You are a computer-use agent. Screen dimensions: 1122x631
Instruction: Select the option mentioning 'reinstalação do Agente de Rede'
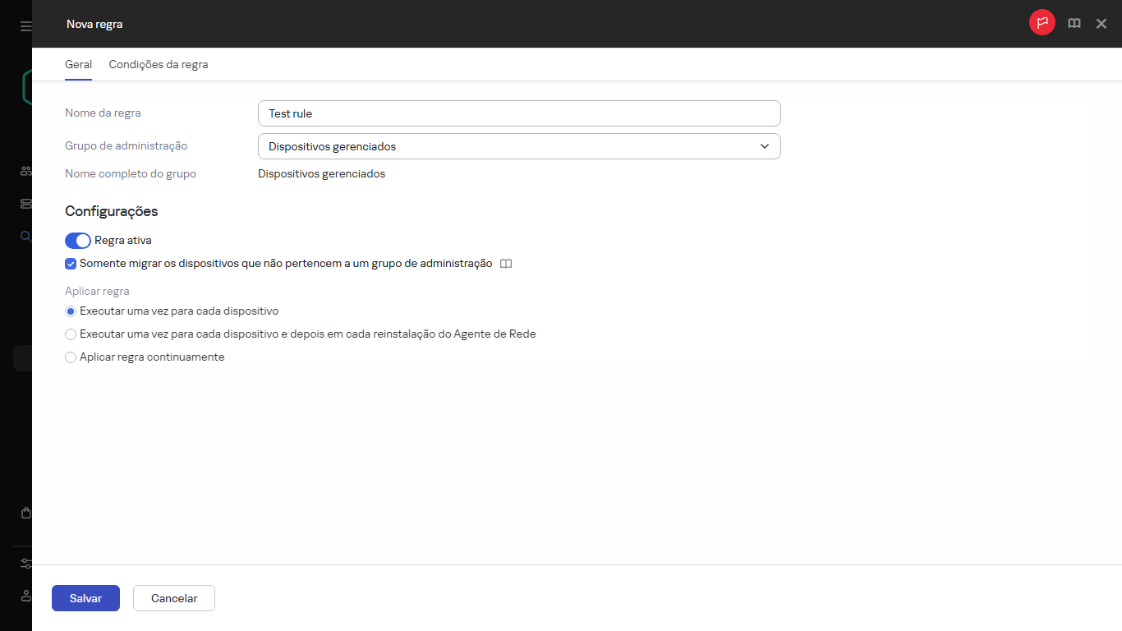coord(71,334)
